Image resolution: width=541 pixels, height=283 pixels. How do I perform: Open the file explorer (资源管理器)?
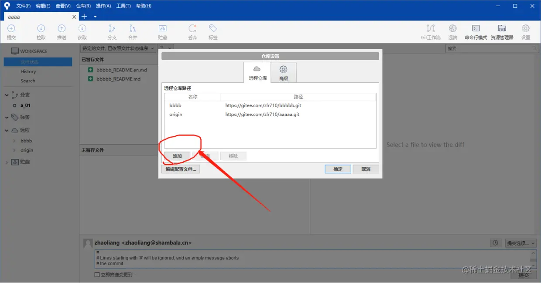point(502,32)
